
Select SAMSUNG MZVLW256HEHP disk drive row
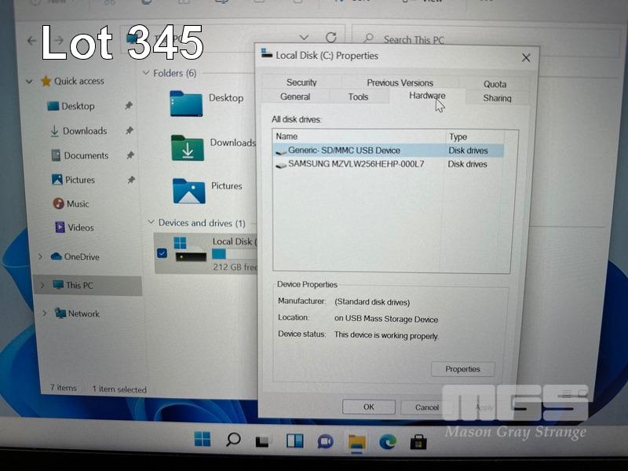tap(356, 164)
